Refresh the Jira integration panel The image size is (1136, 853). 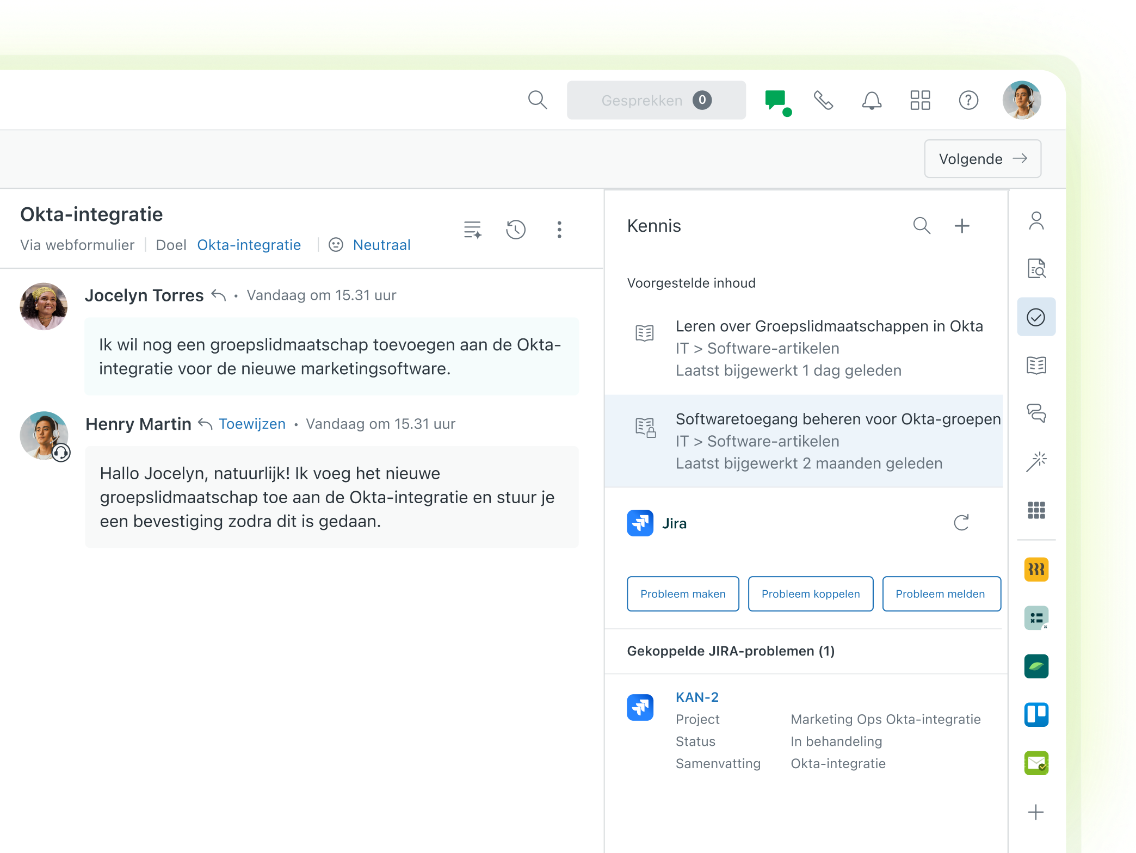[962, 522]
